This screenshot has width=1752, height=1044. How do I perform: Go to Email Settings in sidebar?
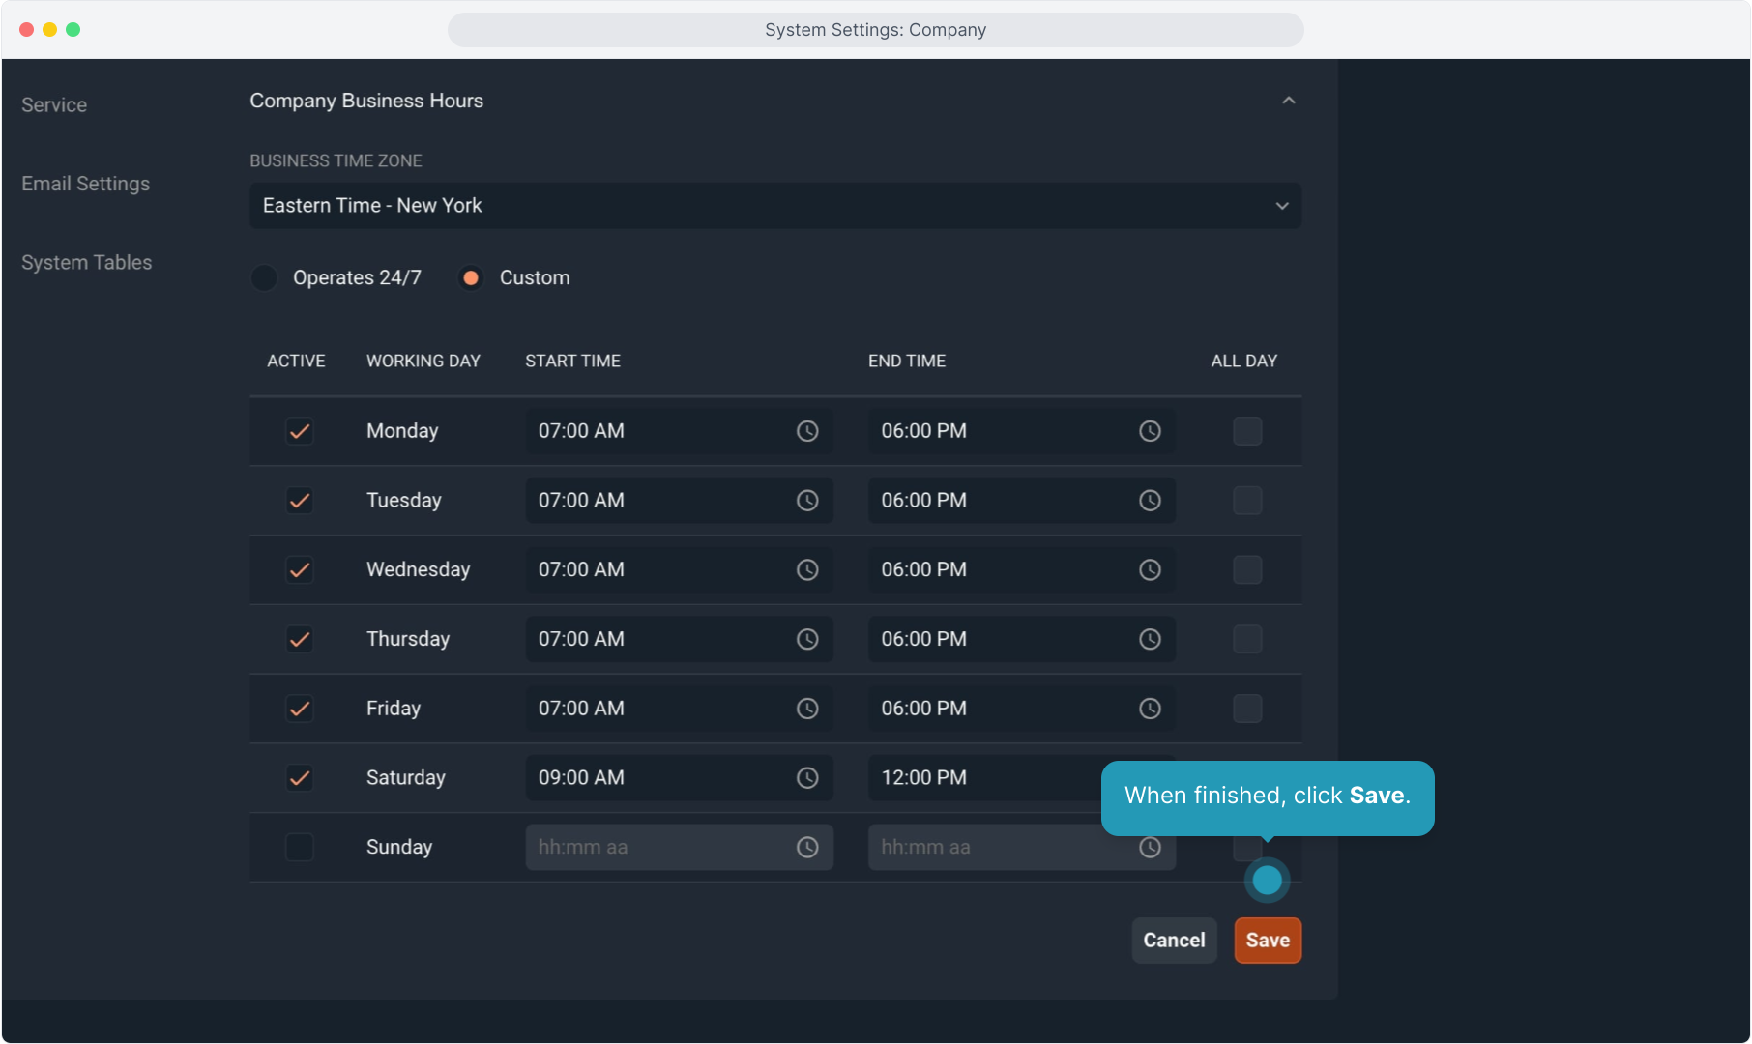click(x=85, y=184)
